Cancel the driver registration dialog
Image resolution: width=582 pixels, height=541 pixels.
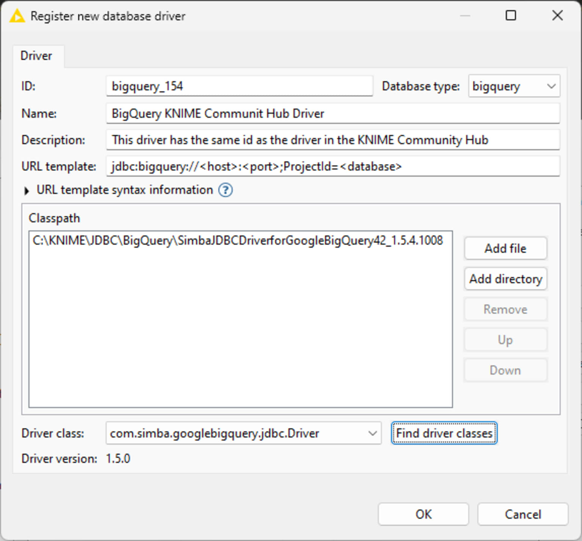[x=523, y=514]
